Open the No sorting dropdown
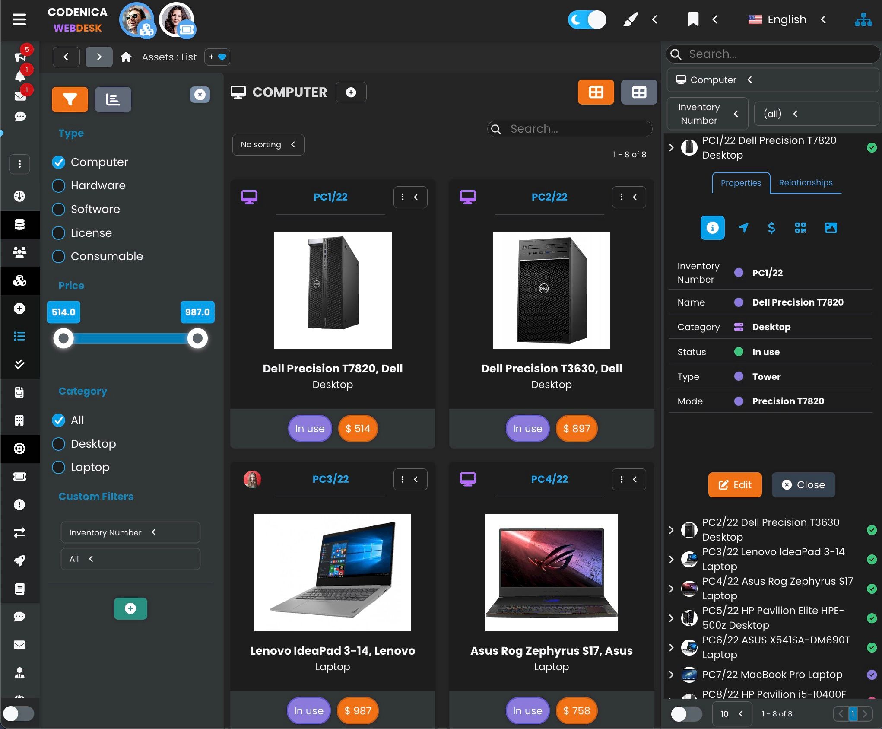Image resolution: width=882 pixels, height=729 pixels. (268, 144)
